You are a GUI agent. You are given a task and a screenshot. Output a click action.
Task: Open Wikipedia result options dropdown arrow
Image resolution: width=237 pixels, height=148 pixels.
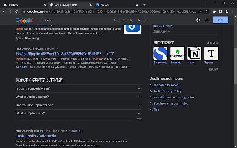tap(70, 131)
